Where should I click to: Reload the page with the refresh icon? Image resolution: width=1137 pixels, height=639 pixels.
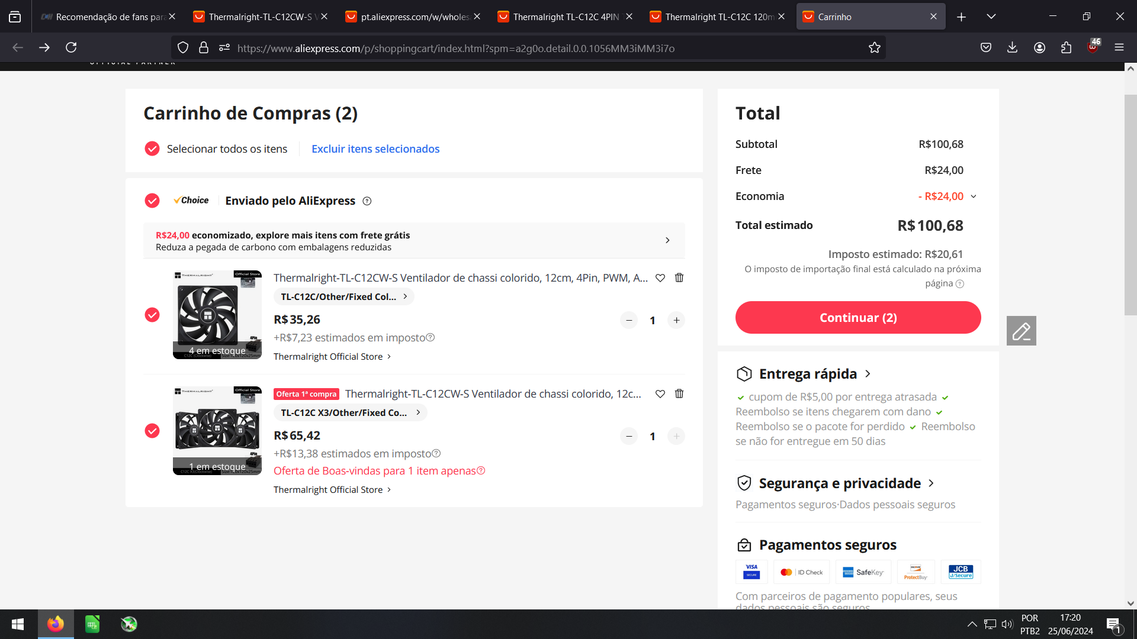coord(71,47)
